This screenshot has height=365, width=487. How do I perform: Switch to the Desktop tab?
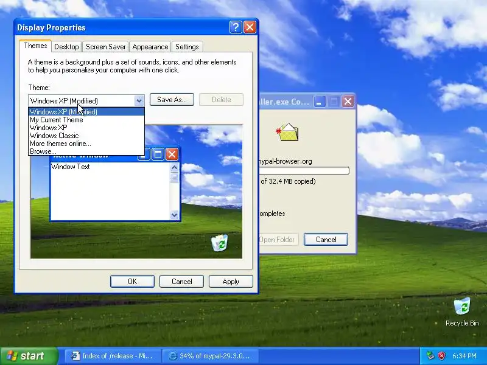[x=66, y=47]
